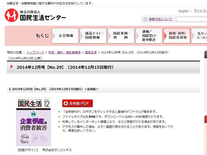Open the 研修・資料・相談員資格 menu tab

(177, 36)
